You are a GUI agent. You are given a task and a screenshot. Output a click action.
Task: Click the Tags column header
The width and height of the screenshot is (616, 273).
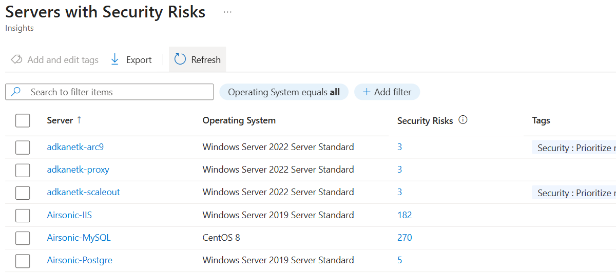pos(541,120)
